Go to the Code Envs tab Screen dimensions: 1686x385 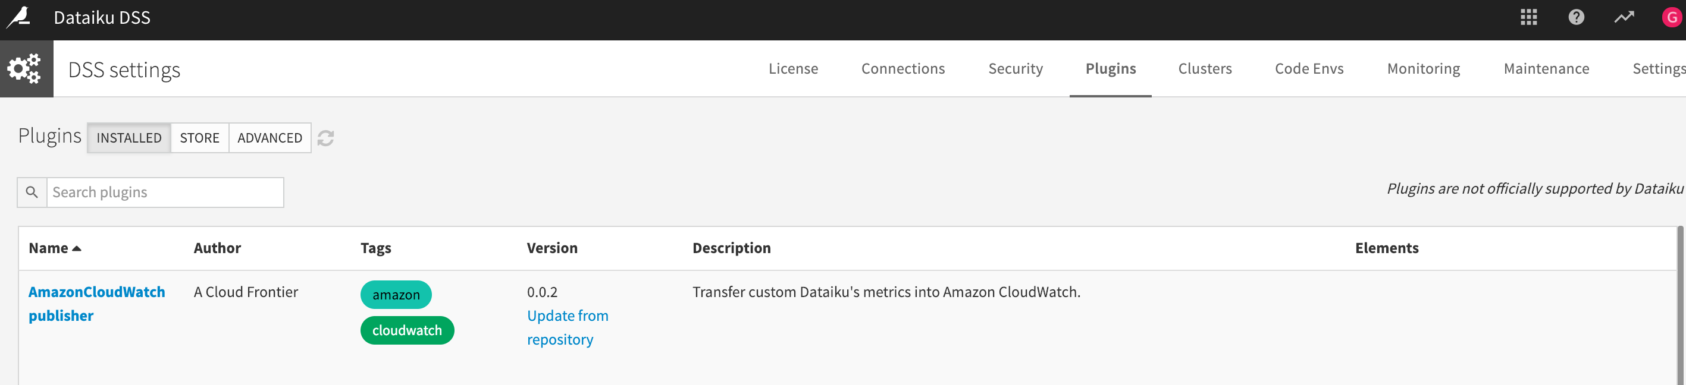pos(1309,69)
